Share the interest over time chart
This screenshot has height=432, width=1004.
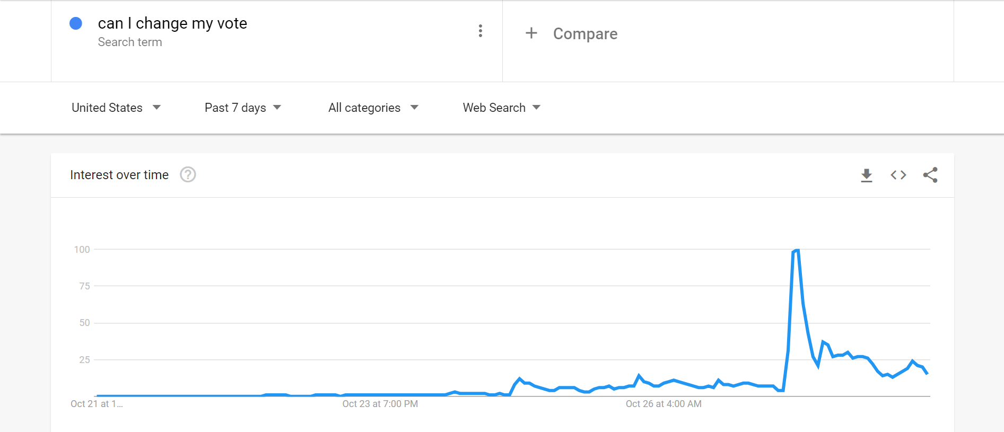(930, 175)
